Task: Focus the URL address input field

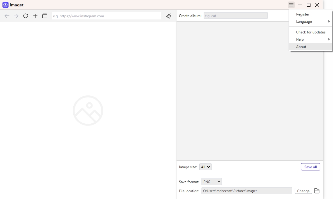Action: click(106, 16)
